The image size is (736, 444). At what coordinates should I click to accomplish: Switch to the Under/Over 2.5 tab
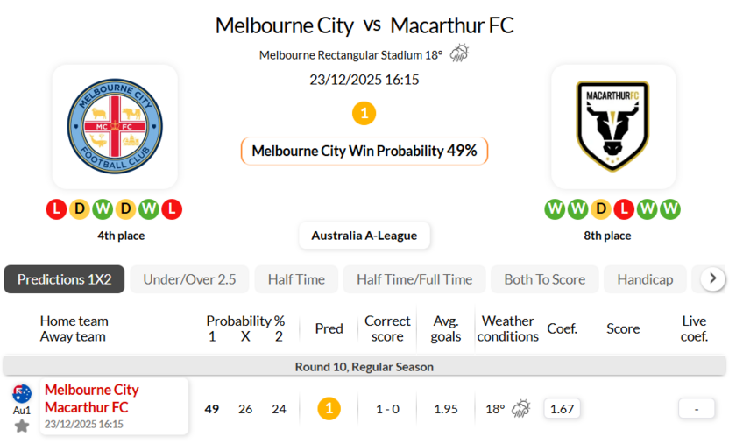click(189, 279)
